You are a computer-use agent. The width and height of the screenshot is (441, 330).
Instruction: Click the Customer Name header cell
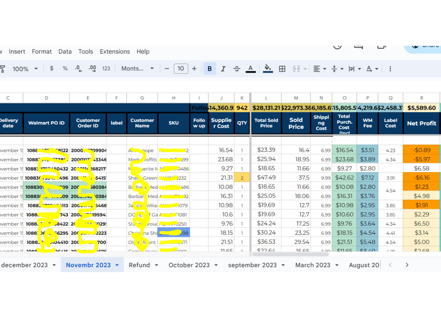(142, 123)
